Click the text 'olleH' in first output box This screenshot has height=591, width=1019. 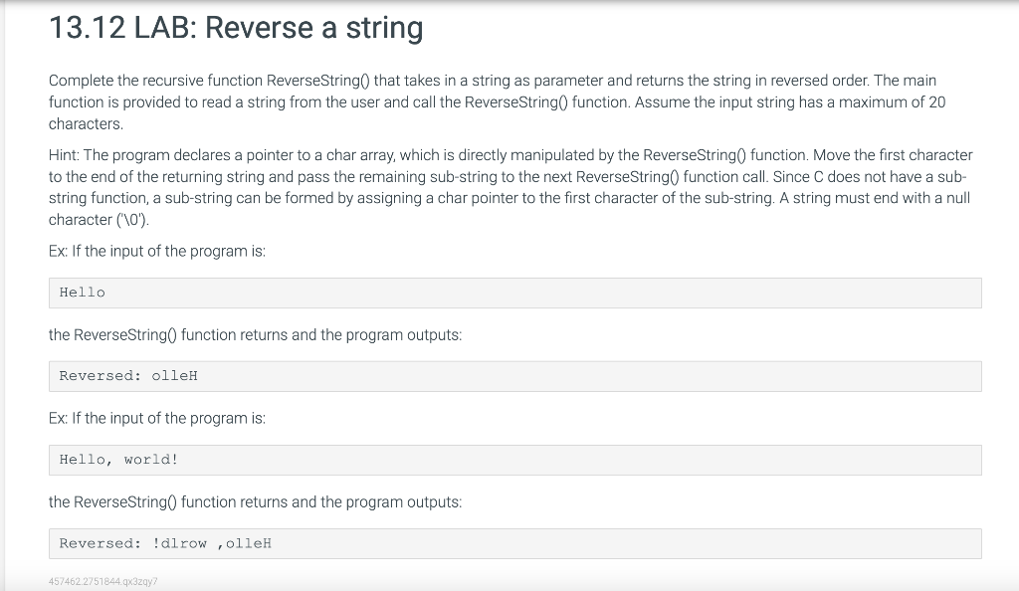175,376
